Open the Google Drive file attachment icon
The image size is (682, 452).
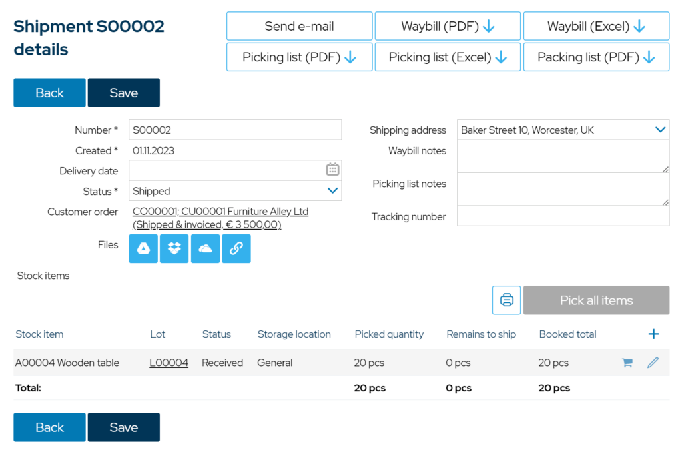click(143, 248)
